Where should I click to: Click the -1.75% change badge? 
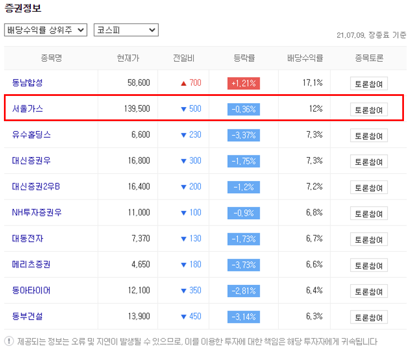(243, 161)
